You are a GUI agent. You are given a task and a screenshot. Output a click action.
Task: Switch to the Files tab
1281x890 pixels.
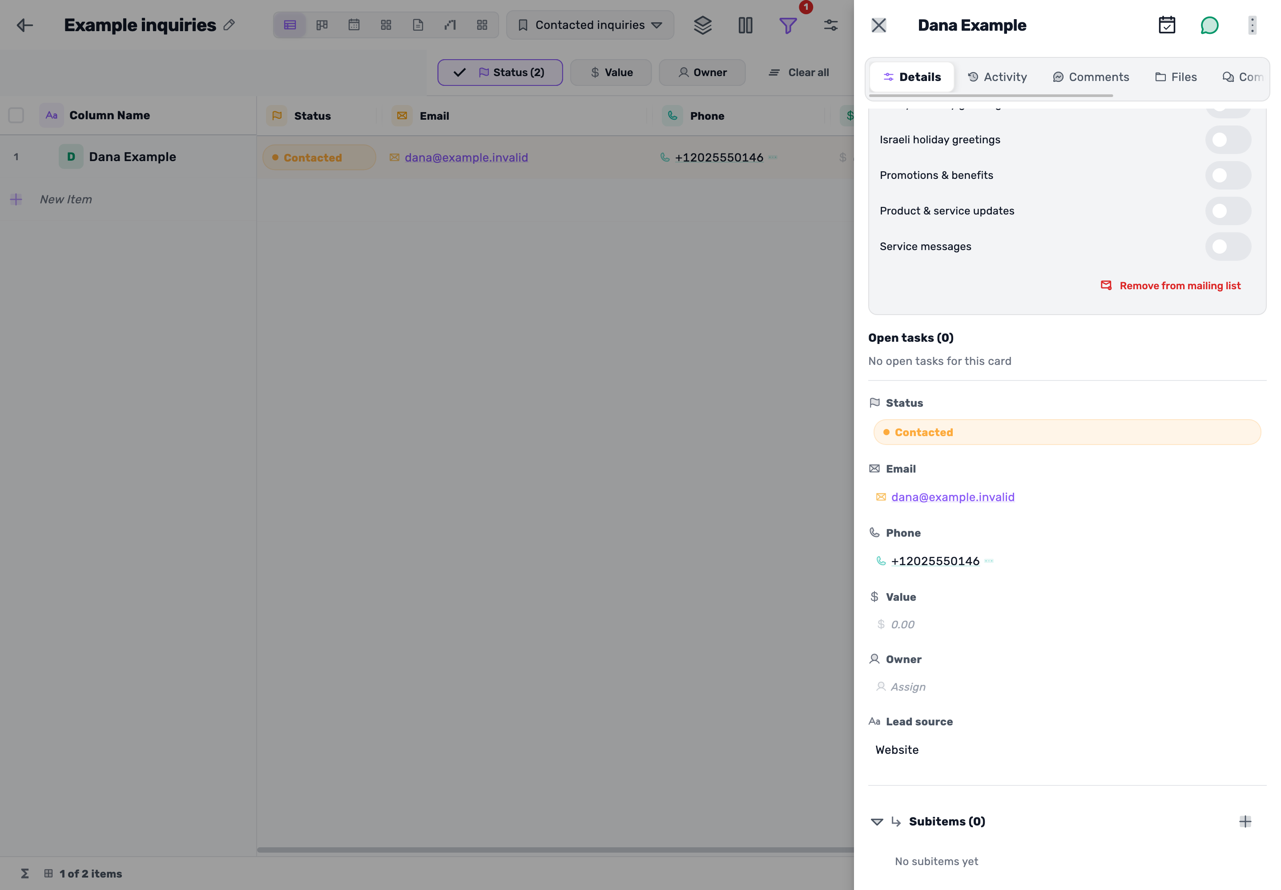point(1176,77)
